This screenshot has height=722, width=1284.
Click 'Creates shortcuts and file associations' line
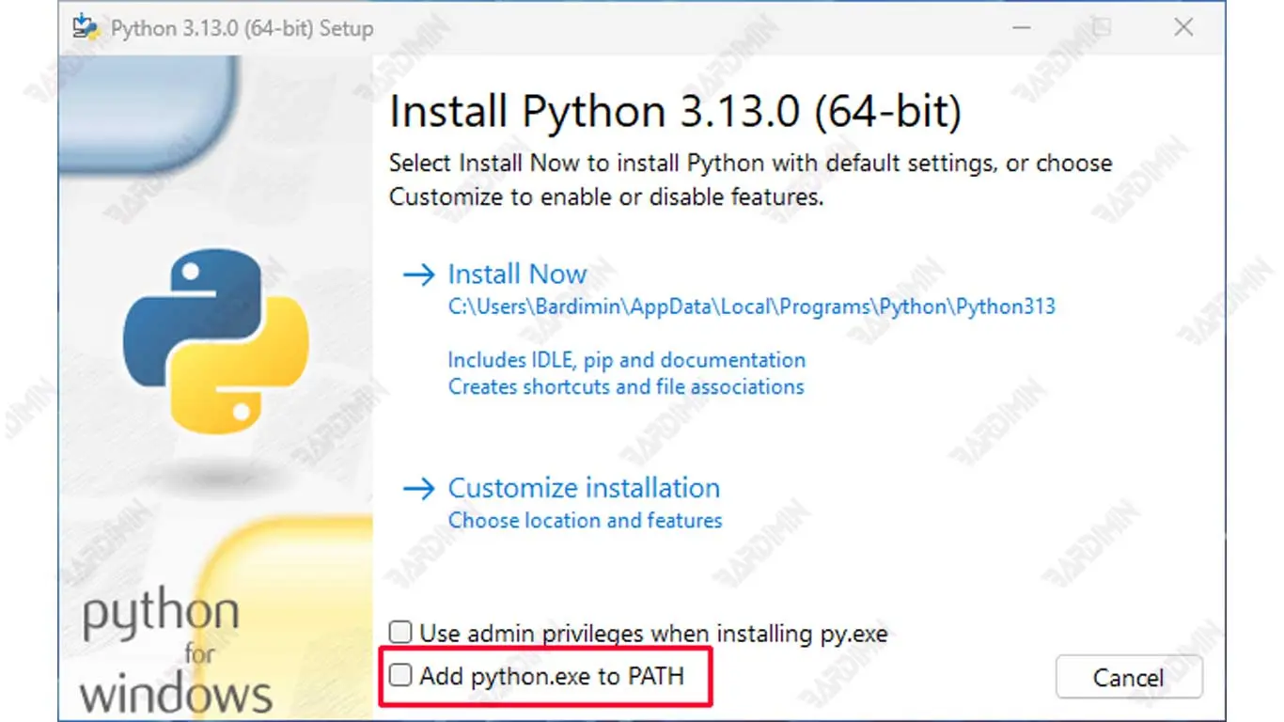coord(626,386)
